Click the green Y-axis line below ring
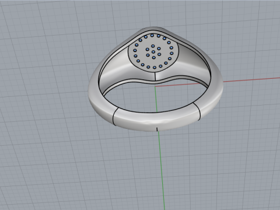Image resolution: width=280 pixels, height=210 pixels. click(162, 170)
